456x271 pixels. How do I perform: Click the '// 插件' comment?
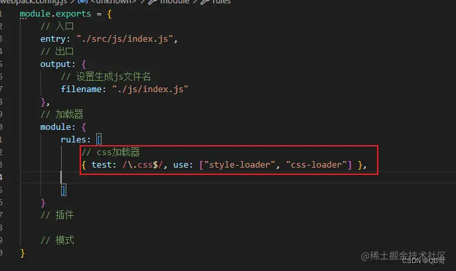tap(57, 215)
